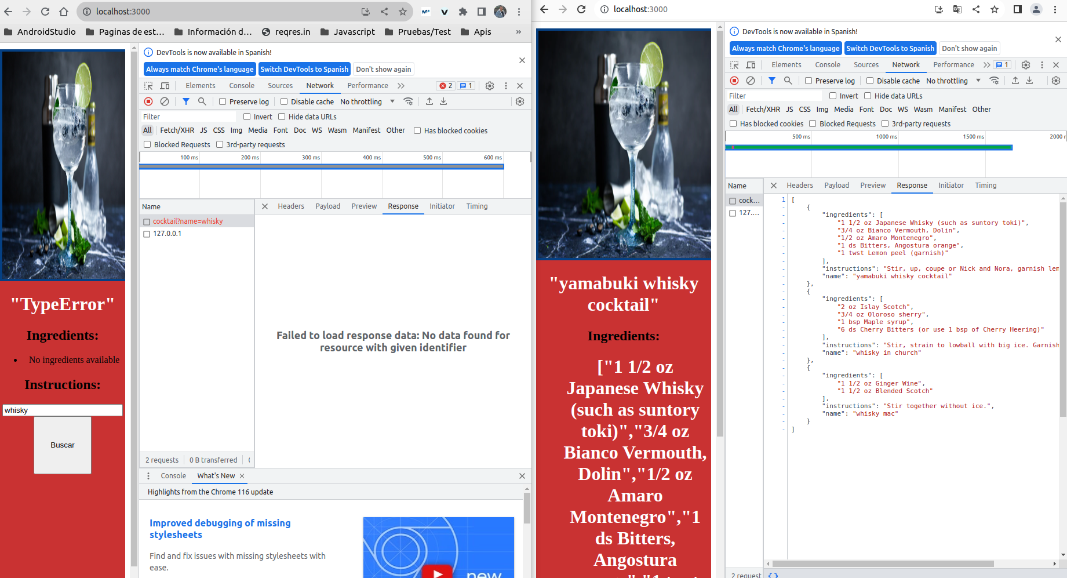This screenshot has width=1067, height=578.
Task: Open left DevTools settings gear
Action: [490, 86]
